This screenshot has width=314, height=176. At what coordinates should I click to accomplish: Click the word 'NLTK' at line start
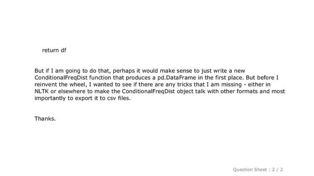(x=41, y=91)
